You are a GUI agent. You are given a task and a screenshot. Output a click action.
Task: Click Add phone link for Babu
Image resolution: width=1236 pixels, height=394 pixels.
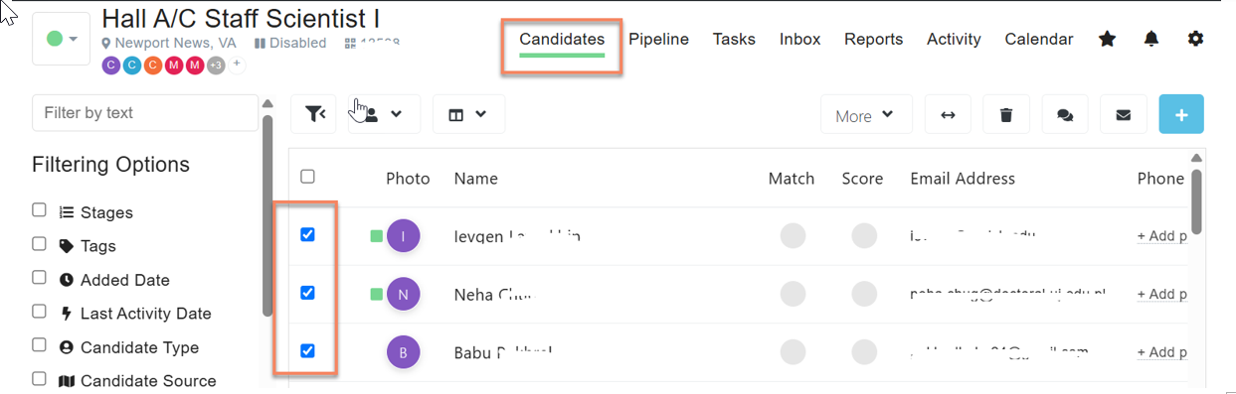pos(1162,352)
